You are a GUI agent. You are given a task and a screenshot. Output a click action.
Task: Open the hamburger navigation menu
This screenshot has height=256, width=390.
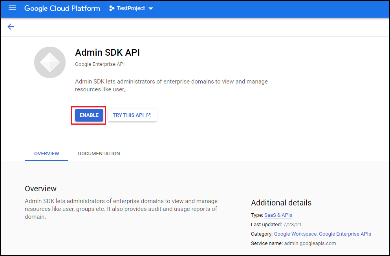(12, 8)
